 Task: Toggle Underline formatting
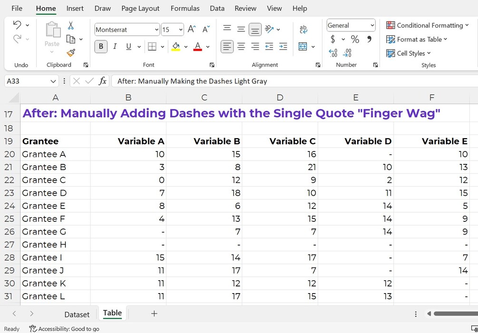[x=128, y=46]
